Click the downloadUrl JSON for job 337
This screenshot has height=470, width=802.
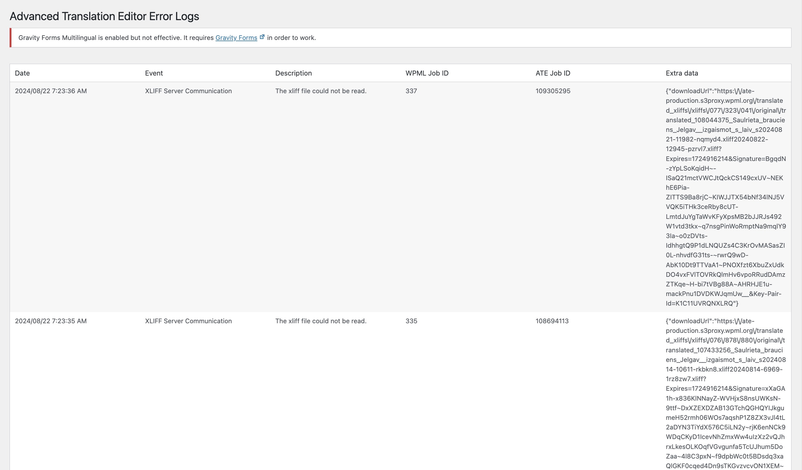(x=725, y=197)
